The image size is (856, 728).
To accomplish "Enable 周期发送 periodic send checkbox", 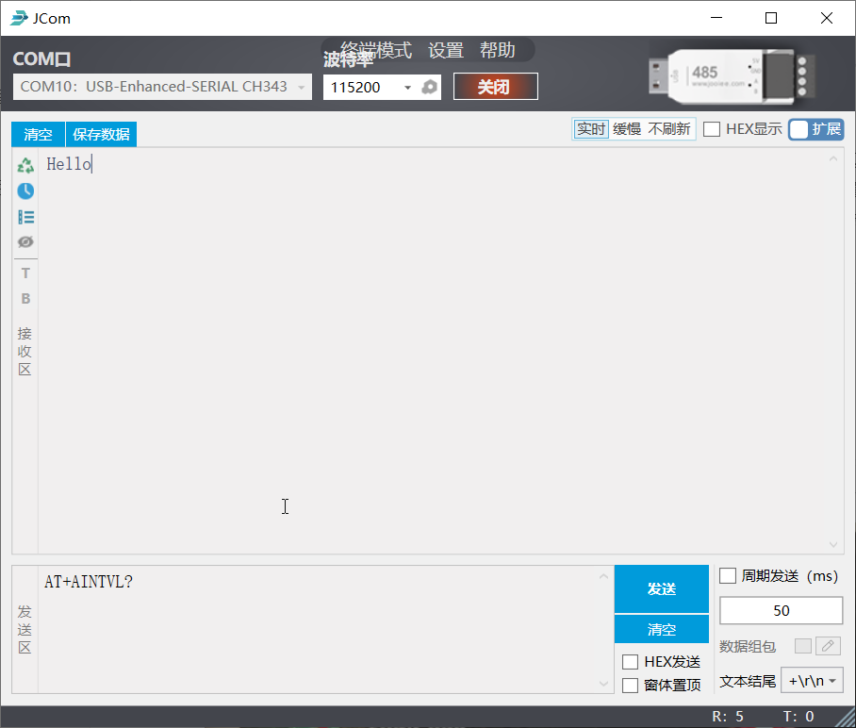I will [x=728, y=576].
